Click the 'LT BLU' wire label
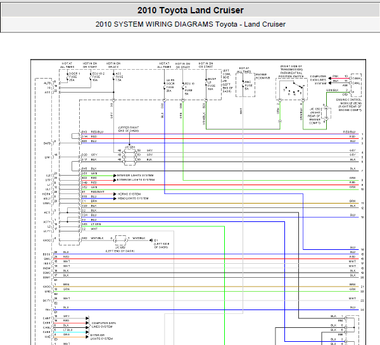 [68, 330]
